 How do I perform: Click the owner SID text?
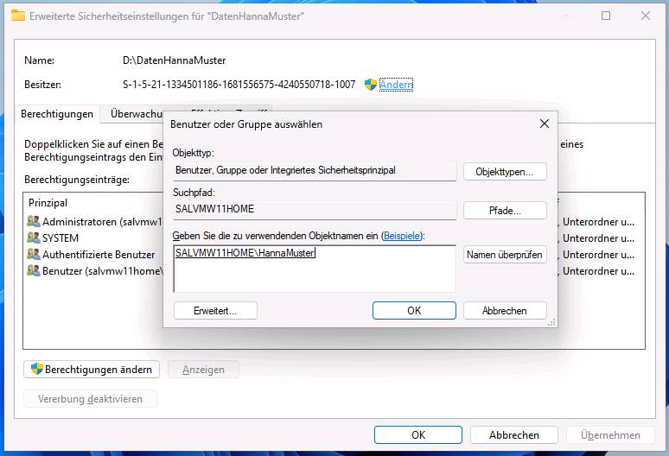coord(239,85)
